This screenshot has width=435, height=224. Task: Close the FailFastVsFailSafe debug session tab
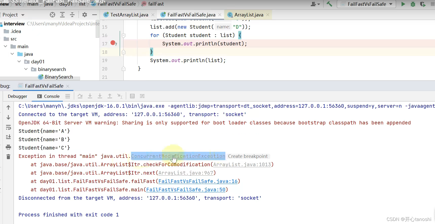point(68,86)
